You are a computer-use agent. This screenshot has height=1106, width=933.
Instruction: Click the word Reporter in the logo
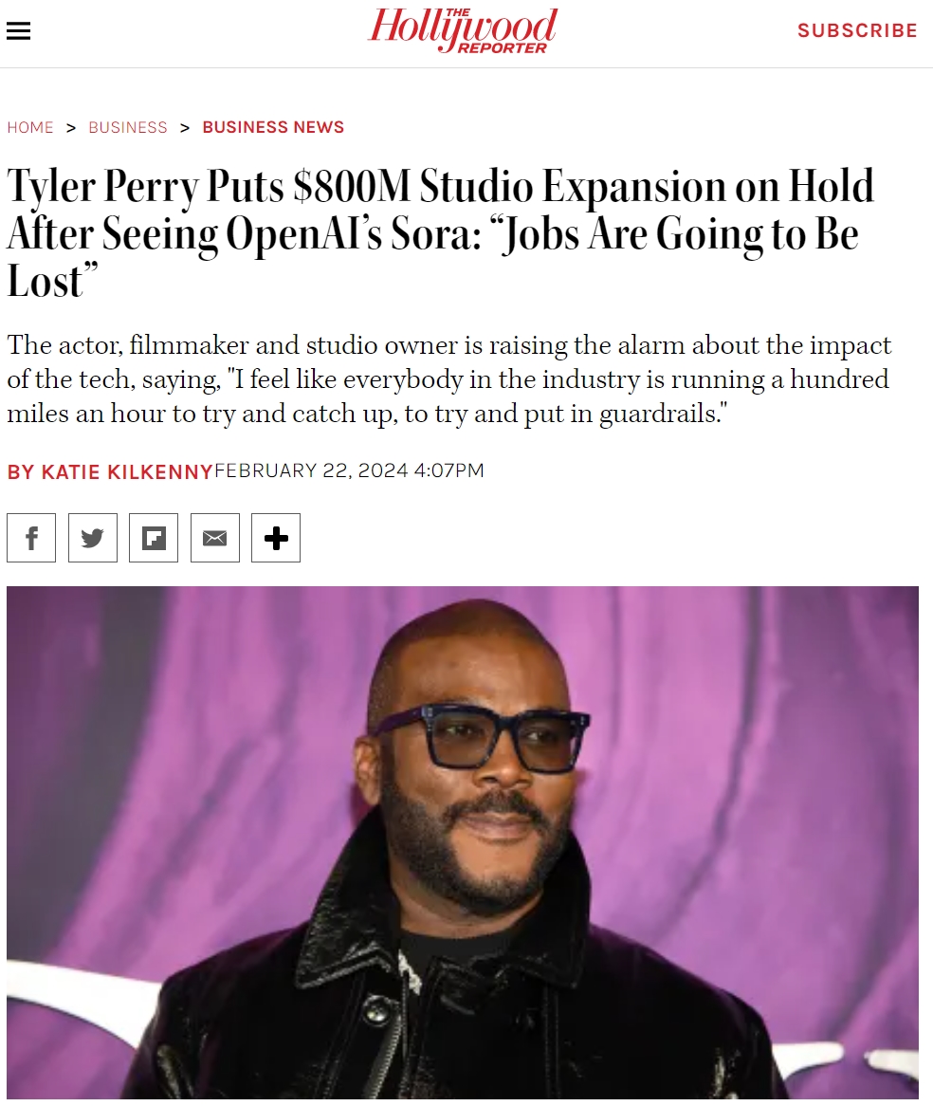(503, 48)
